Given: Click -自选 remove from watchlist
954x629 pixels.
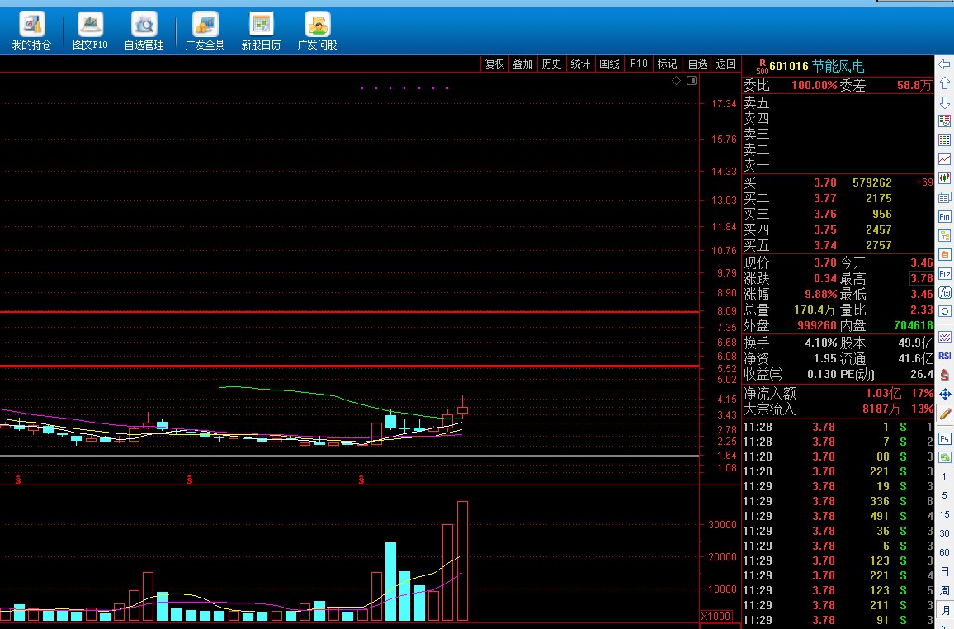Looking at the screenshot, I should pos(696,64).
